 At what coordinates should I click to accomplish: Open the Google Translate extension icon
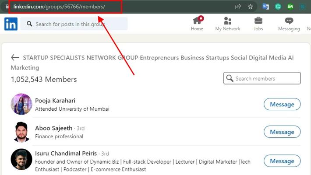pyautogui.click(x=265, y=7)
